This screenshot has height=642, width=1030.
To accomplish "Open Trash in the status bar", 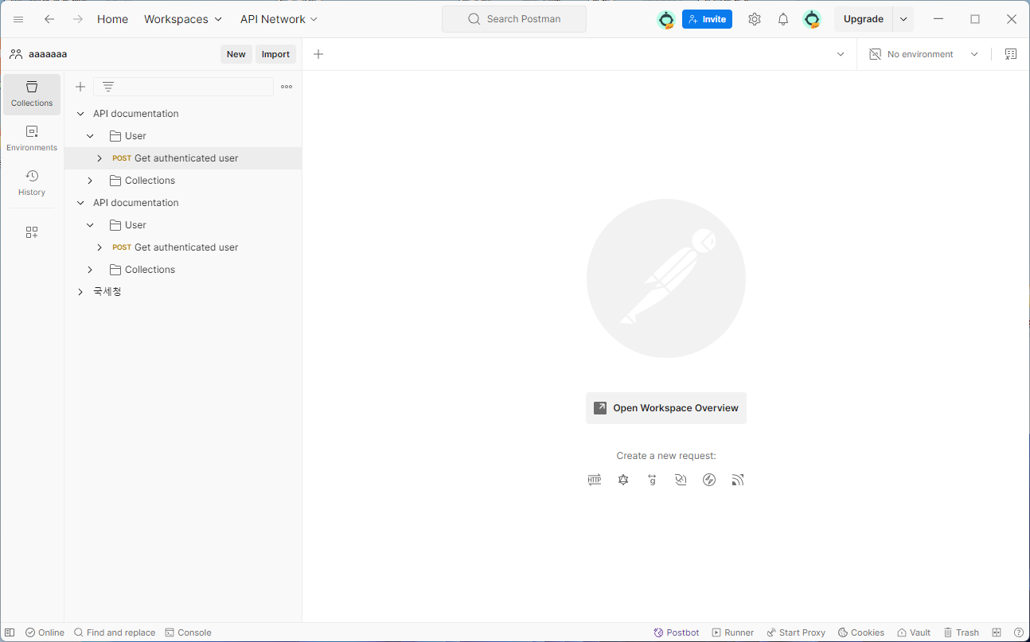I will pos(962,632).
